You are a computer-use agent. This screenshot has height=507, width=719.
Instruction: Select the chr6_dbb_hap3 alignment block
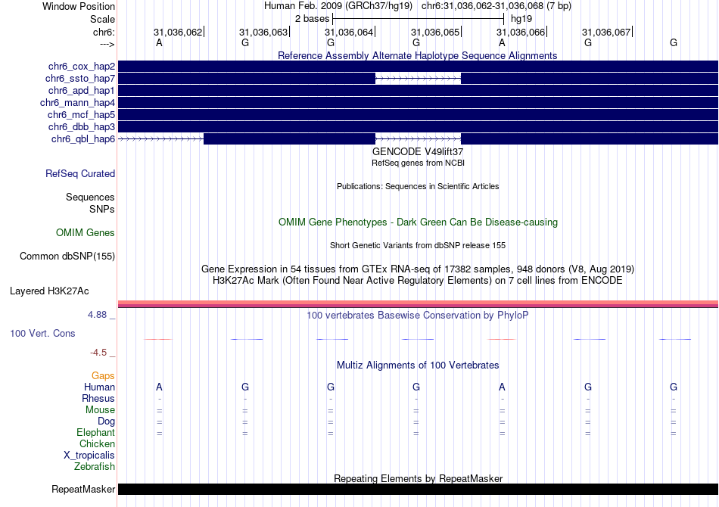click(x=419, y=126)
